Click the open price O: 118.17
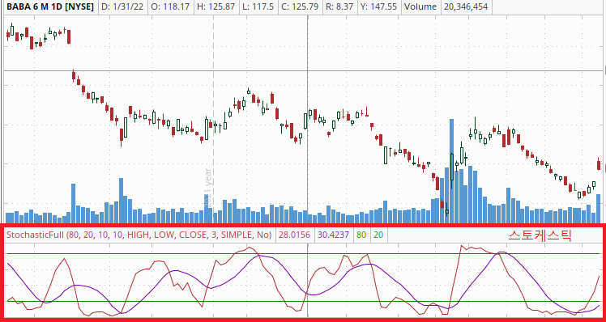 (x=169, y=6)
